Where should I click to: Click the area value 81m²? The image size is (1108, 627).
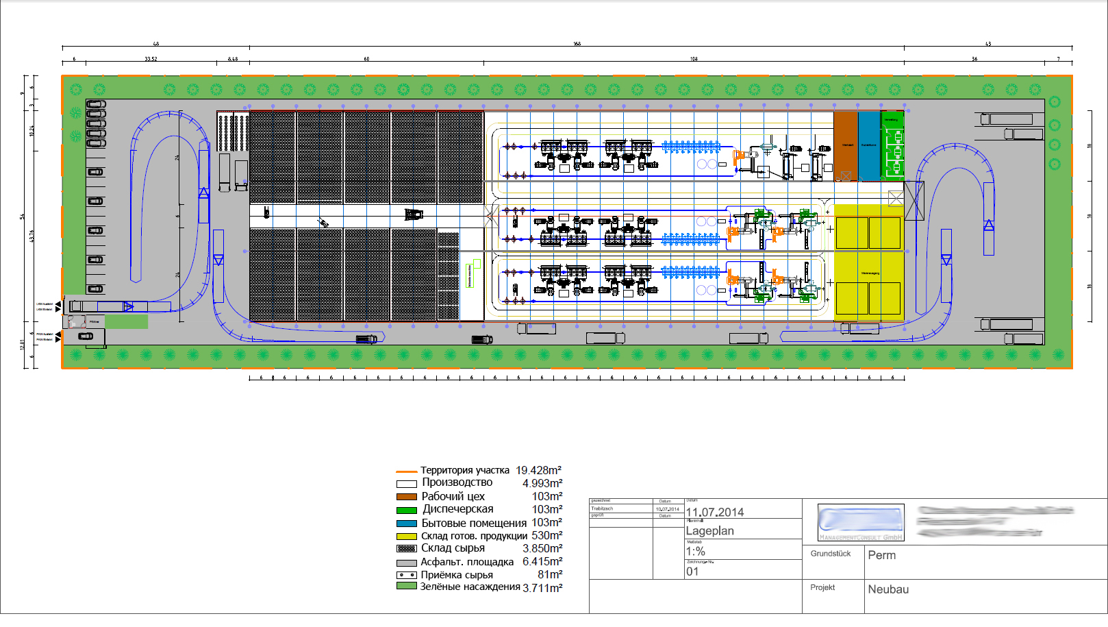[x=550, y=574]
